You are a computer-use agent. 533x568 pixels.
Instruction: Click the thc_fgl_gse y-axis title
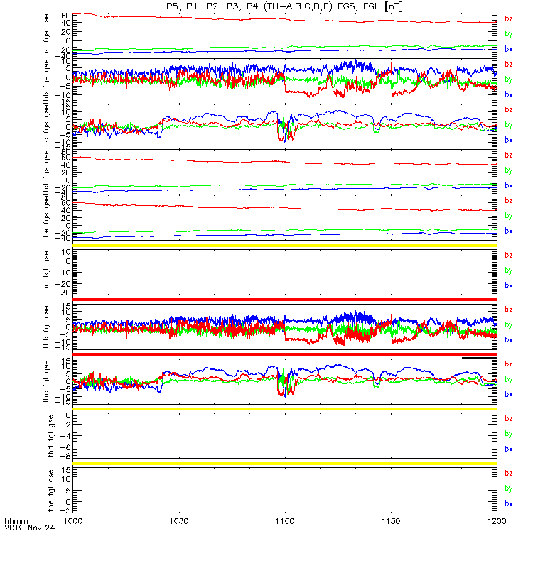pyautogui.click(x=46, y=381)
